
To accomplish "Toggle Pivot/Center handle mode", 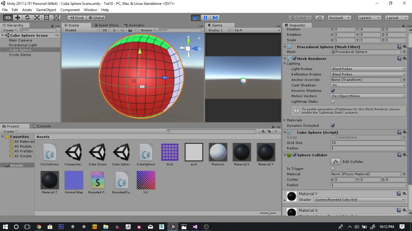I will coord(77,18).
